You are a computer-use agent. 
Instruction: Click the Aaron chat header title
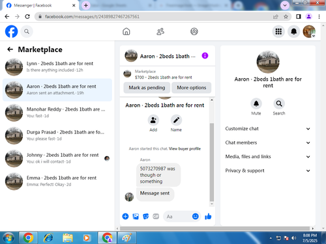click(x=168, y=57)
